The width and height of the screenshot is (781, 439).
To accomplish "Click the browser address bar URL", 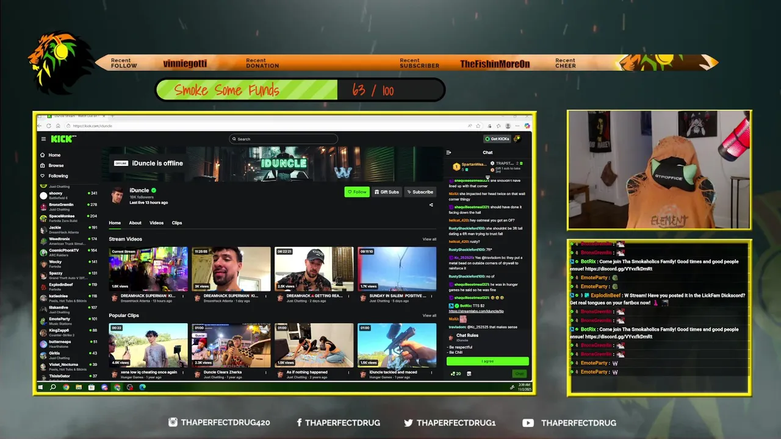I will point(93,126).
